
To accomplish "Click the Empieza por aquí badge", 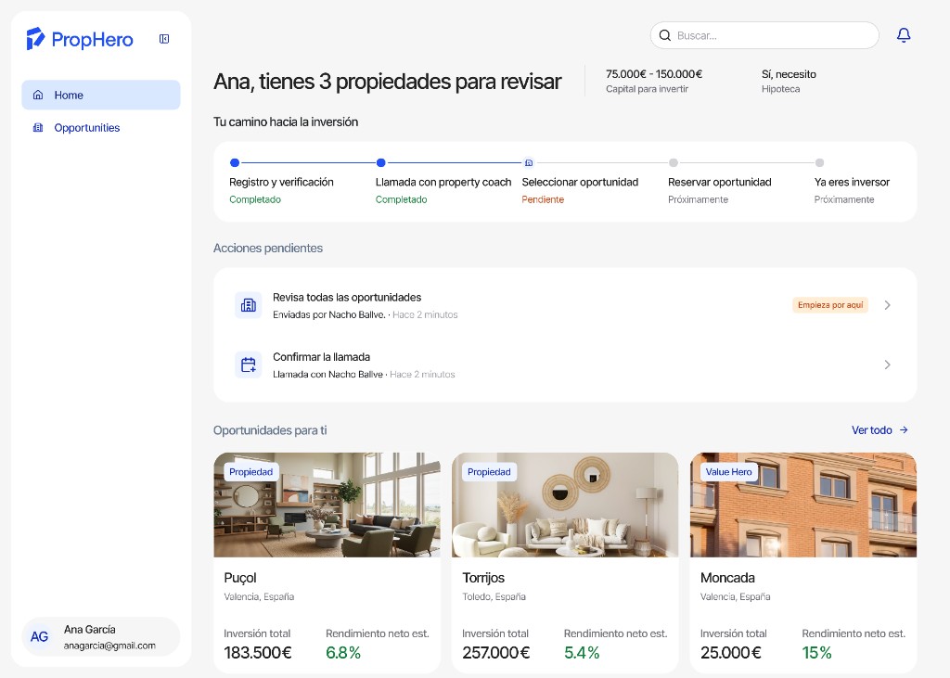I will [830, 305].
